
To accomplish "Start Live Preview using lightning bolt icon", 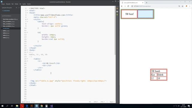I will (x=117, y=8).
